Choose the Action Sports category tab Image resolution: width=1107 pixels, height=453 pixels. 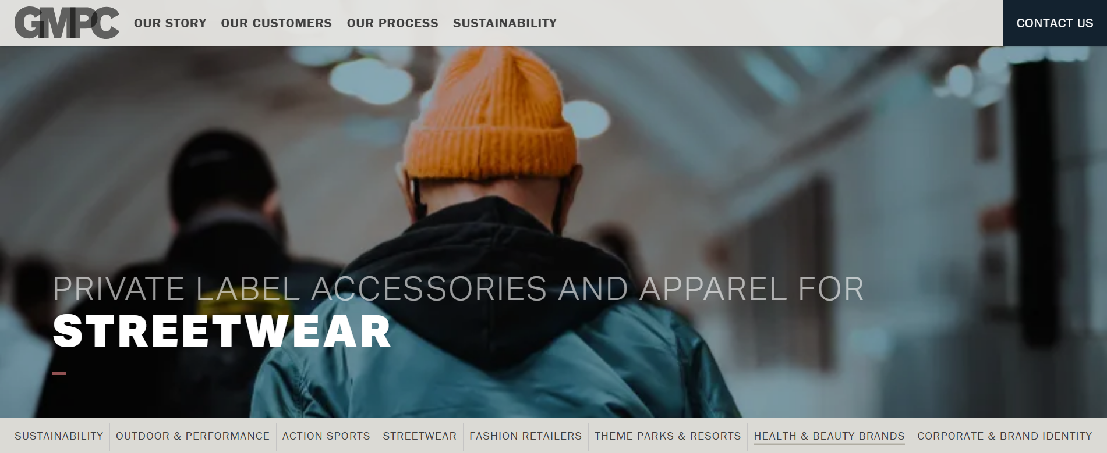(326, 436)
